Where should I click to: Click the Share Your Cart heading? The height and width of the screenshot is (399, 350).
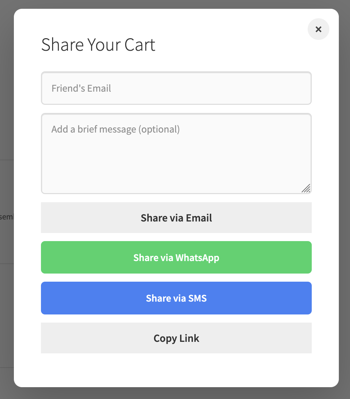click(98, 45)
